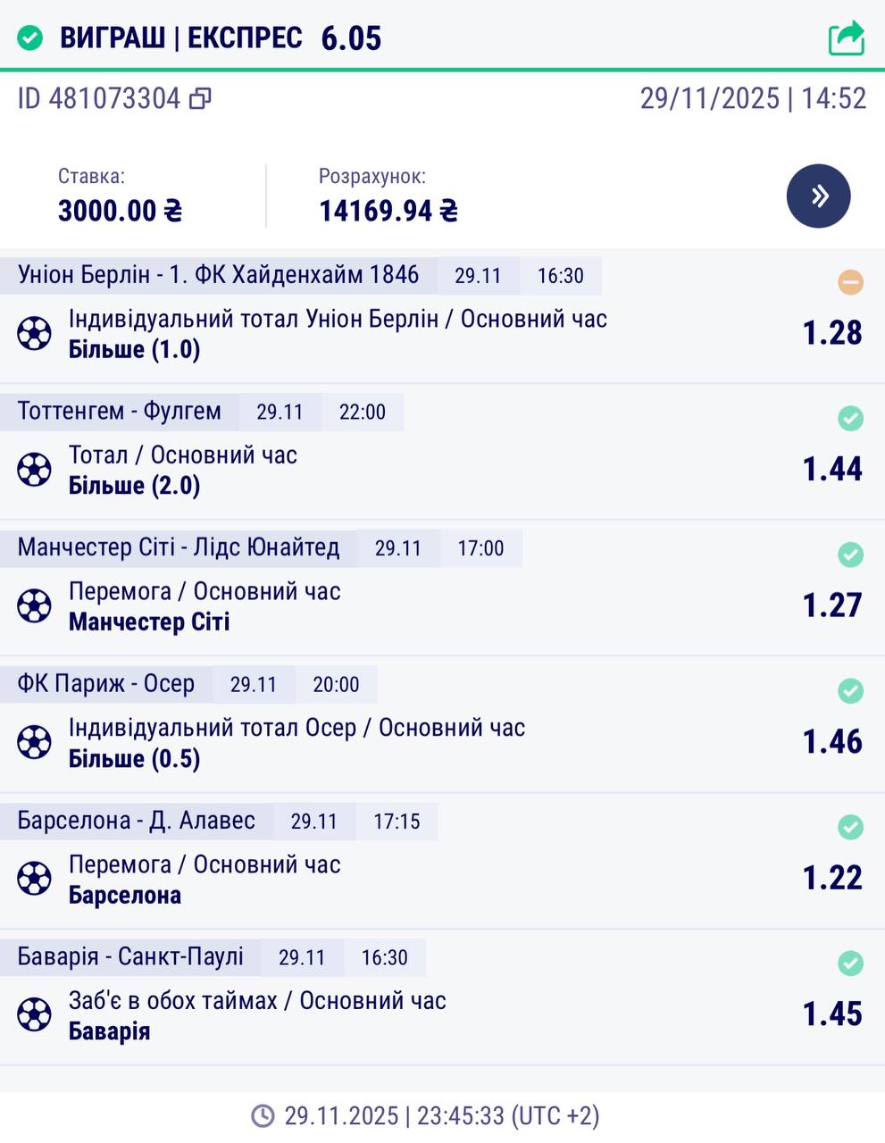Expand details with the double-chevron button
885x1143 pixels.
click(818, 196)
